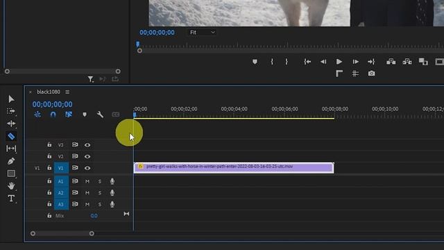444x250 pixels.
Task: Click source patching V1 indicator
Action: pyautogui.click(x=37, y=168)
